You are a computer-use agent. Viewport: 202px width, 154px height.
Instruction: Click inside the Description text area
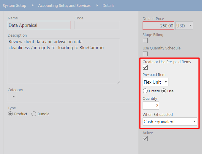[x=64, y=61]
